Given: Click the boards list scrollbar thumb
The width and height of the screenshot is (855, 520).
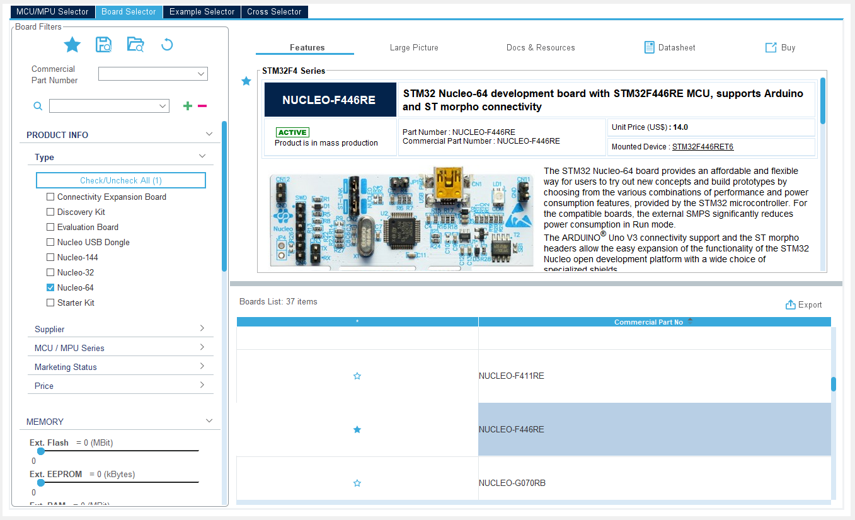Looking at the screenshot, I should (834, 384).
